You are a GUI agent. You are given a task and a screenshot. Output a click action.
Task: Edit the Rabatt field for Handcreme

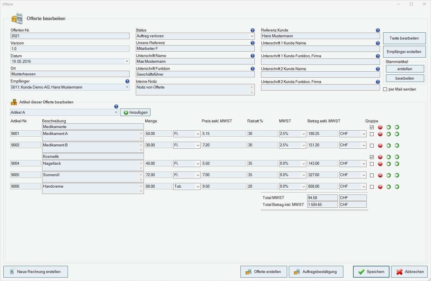click(x=262, y=186)
